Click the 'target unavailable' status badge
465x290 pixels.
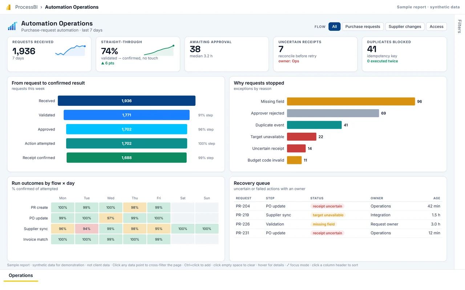(x=328, y=215)
